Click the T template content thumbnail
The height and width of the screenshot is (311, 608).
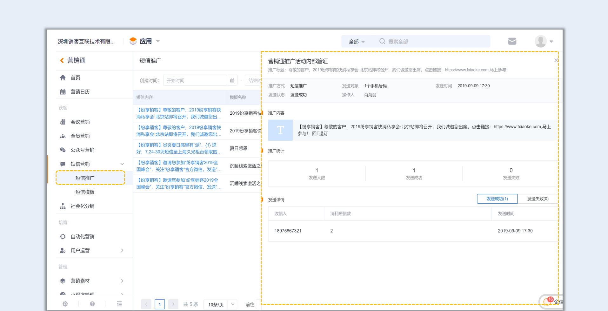(x=280, y=130)
